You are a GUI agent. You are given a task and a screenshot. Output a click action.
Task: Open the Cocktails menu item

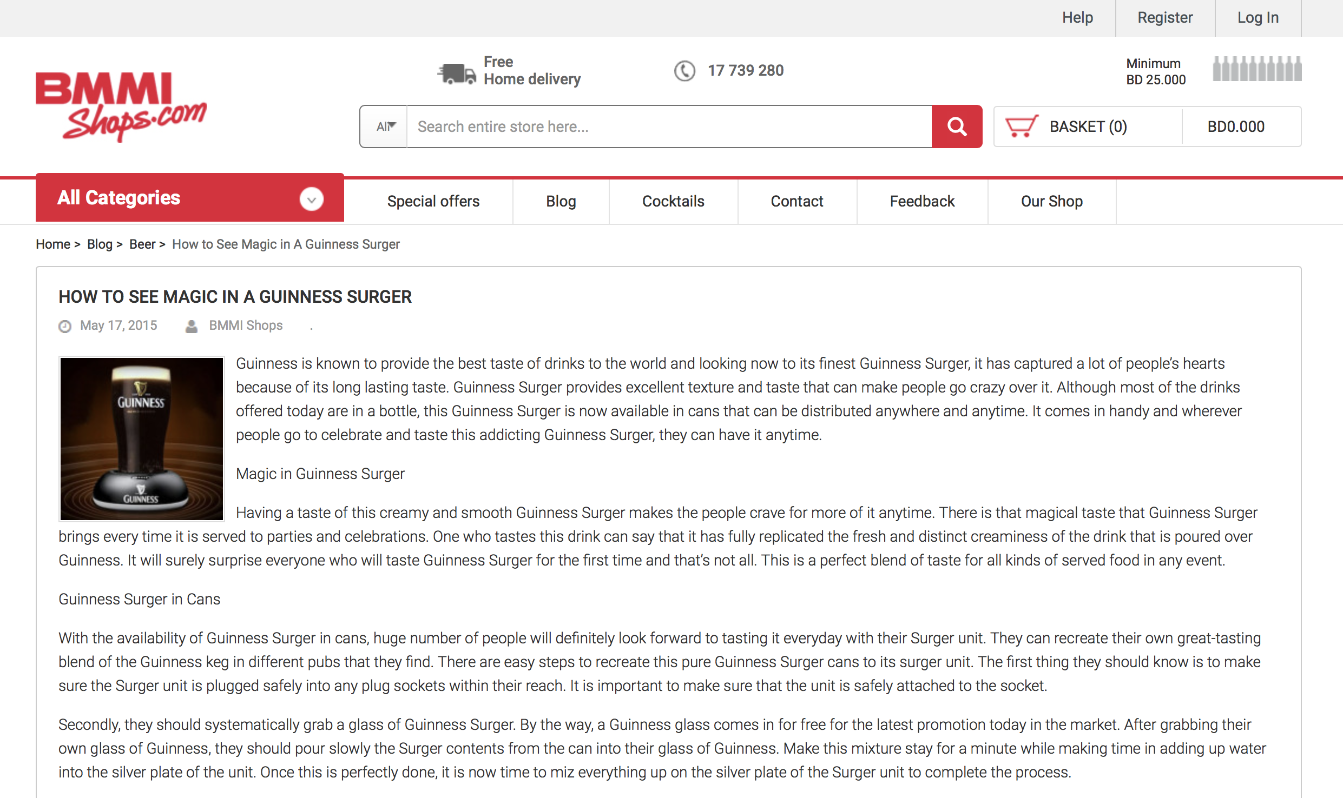pyautogui.click(x=673, y=201)
